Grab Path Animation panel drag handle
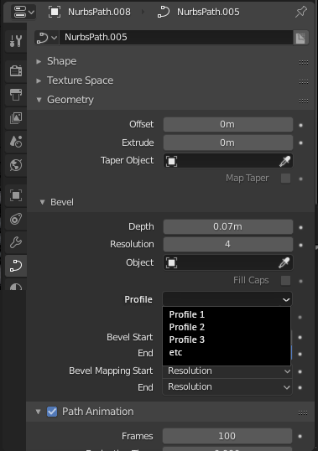The width and height of the screenshot is (318, 451). (303, 412)
